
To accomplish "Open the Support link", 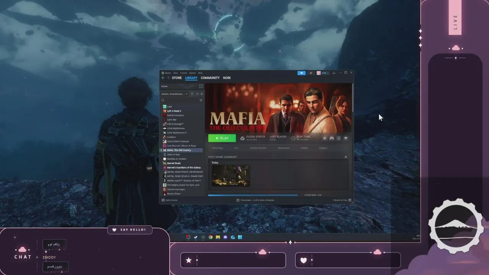I will point(323,148).
